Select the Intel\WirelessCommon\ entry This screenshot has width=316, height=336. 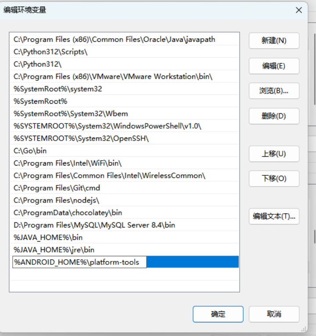click(124, 176)
